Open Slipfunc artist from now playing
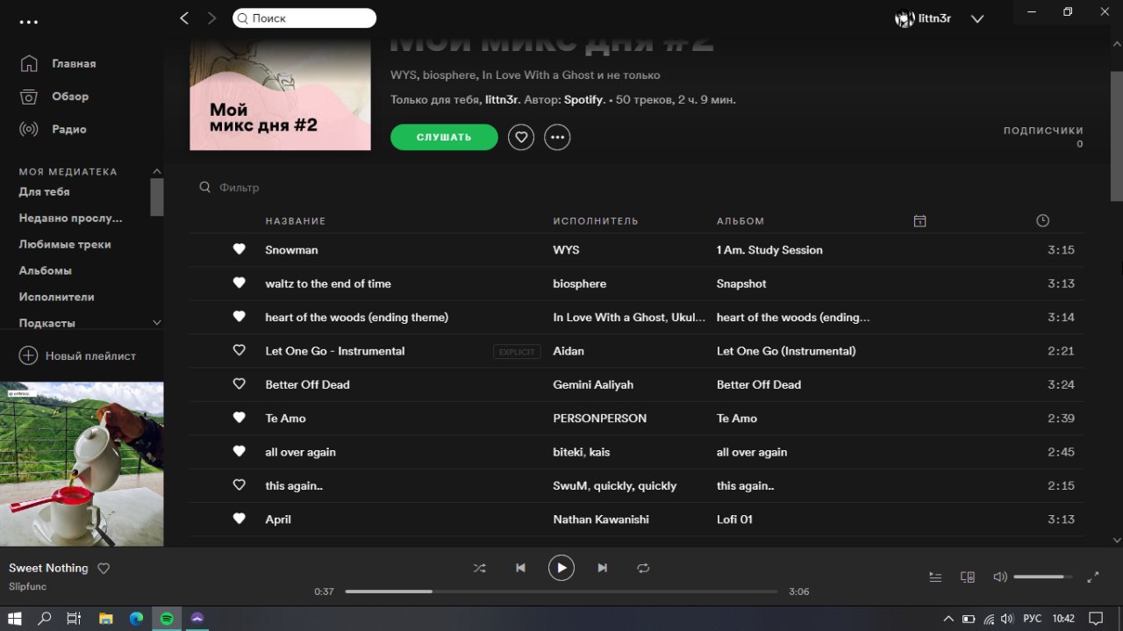 [x=28, y=586]
